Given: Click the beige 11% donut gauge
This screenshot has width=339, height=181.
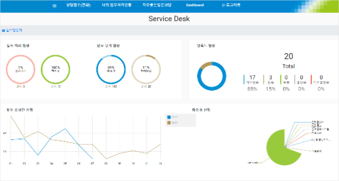Looking at the screenshot, I should (x=146, y=69).
